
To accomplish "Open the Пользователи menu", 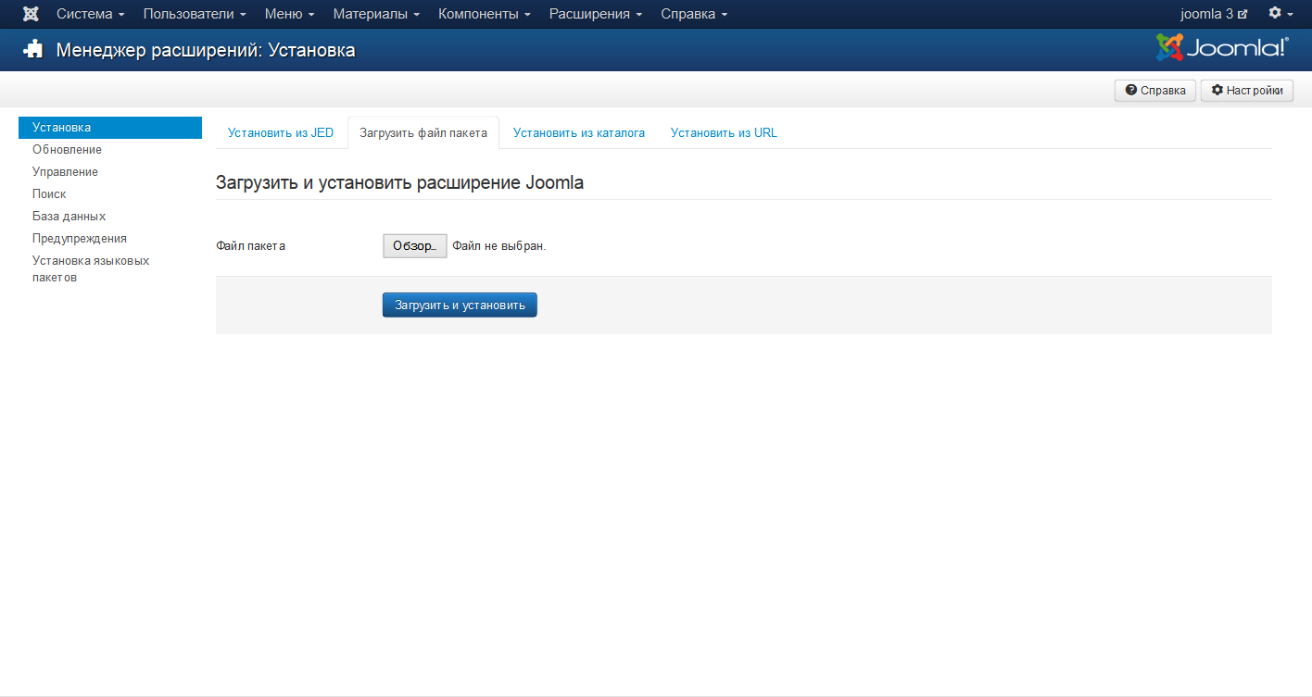I will 195,14.
